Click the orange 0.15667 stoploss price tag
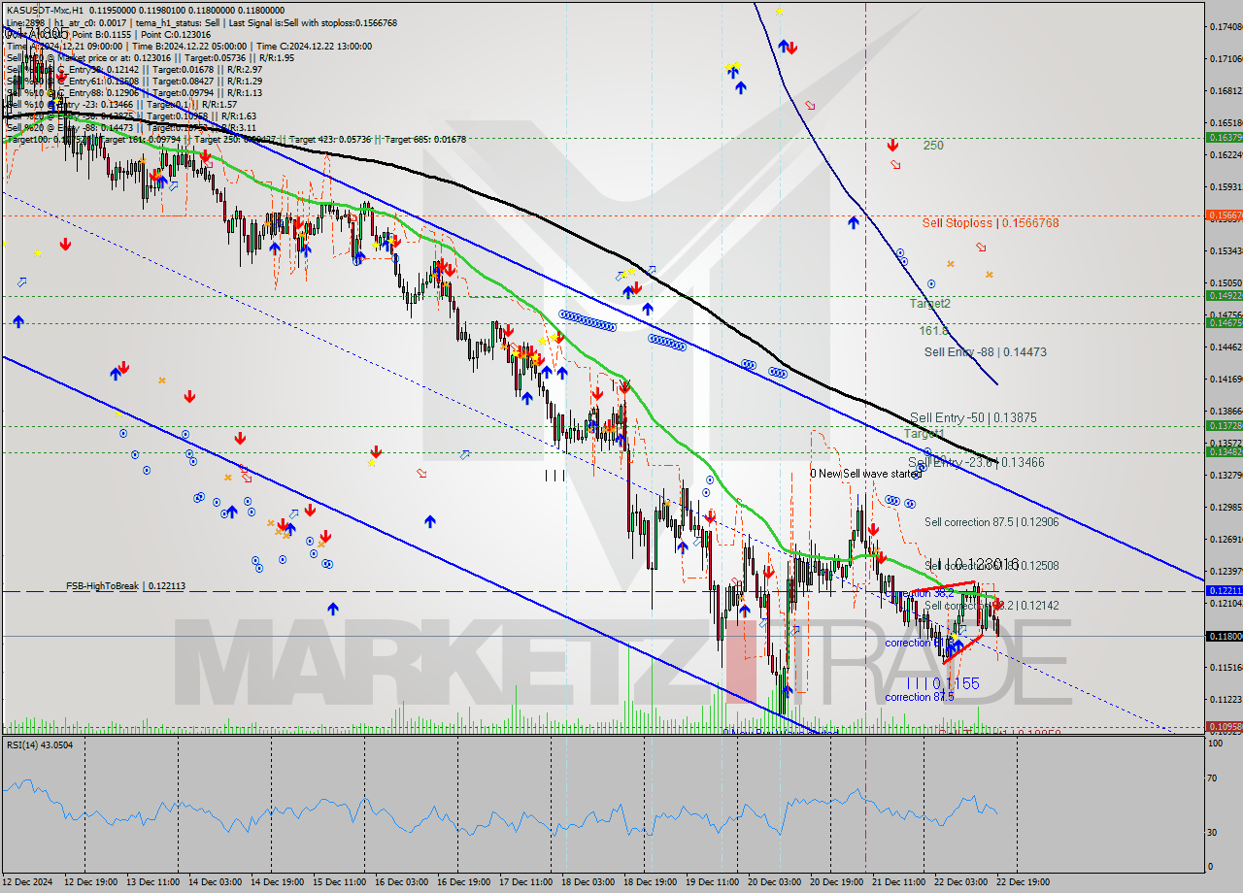 tap(1224, 215)
